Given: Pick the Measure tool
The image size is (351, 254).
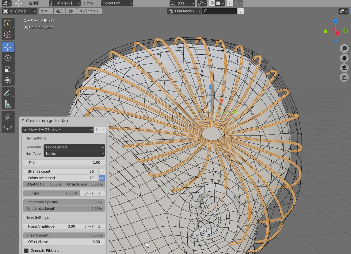Looking at the screenshot, I should click(x=8, y=104).
